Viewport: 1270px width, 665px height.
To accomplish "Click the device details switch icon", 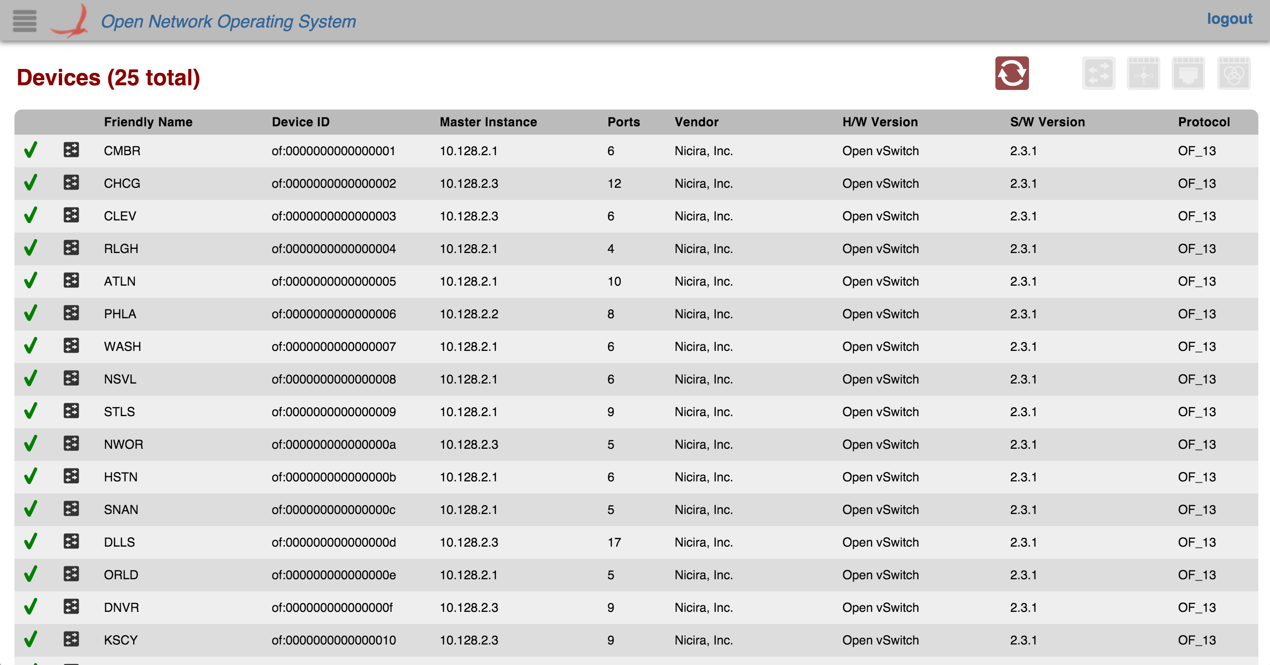I will coord(1098,74).
